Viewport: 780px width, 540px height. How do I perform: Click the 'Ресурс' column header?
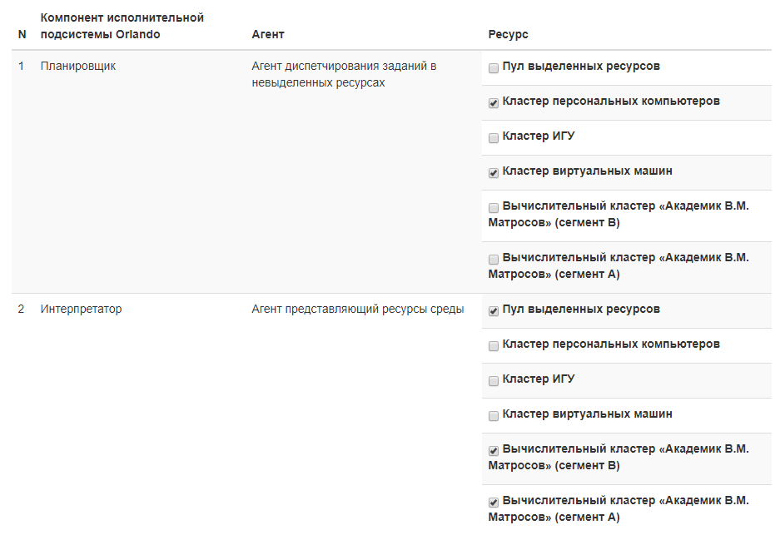[508, 35]
